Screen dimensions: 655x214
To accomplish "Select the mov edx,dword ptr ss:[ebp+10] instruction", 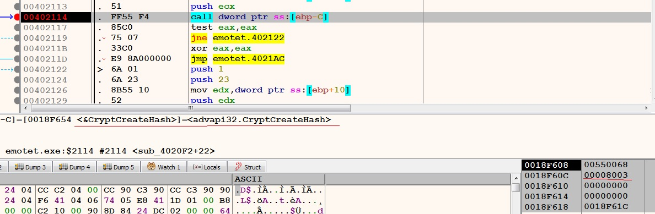I will [x=270, y=90].
